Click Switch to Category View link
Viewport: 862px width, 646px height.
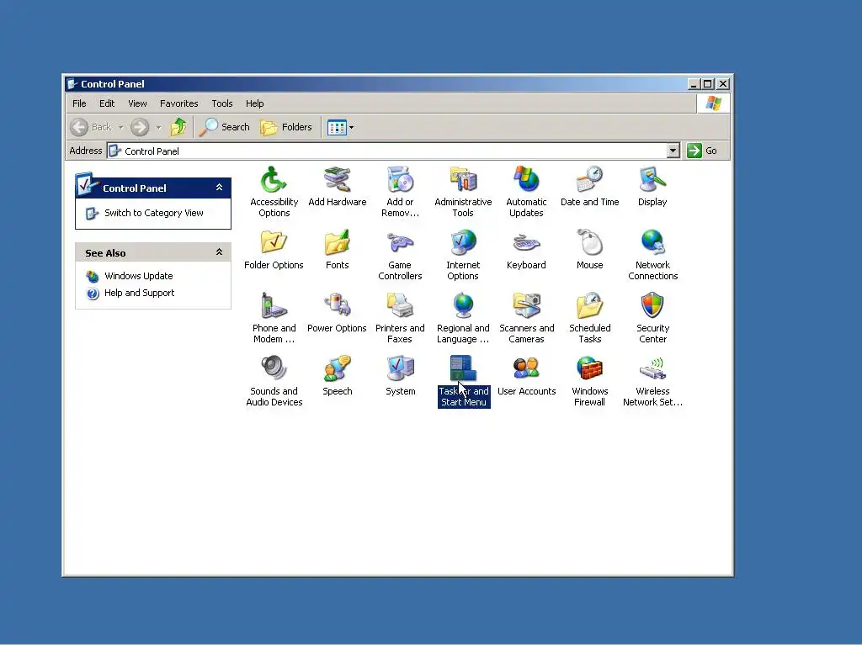154,213
